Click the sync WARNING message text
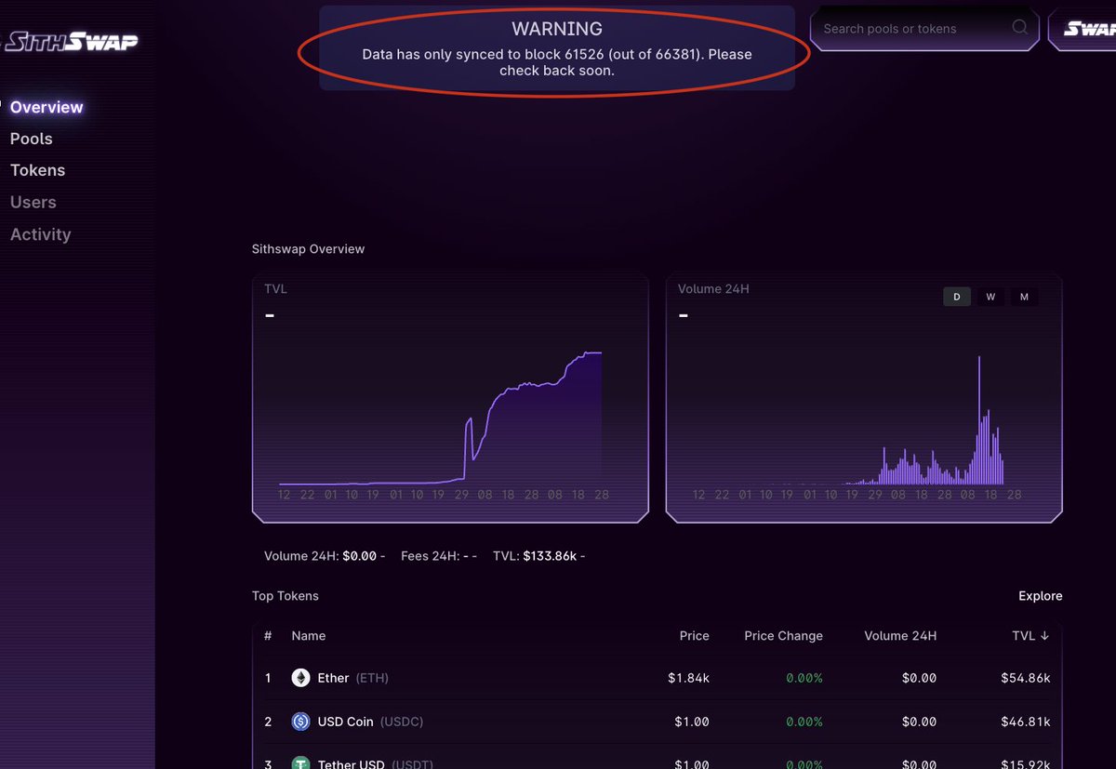The image size is (1116, 769). [556, 62]
